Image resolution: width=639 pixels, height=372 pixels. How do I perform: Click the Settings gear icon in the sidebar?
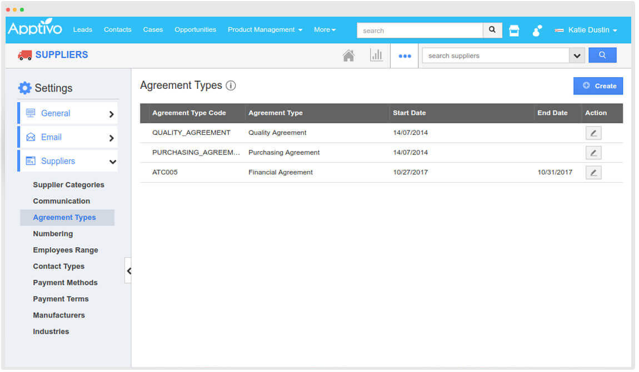pos(25,88)
